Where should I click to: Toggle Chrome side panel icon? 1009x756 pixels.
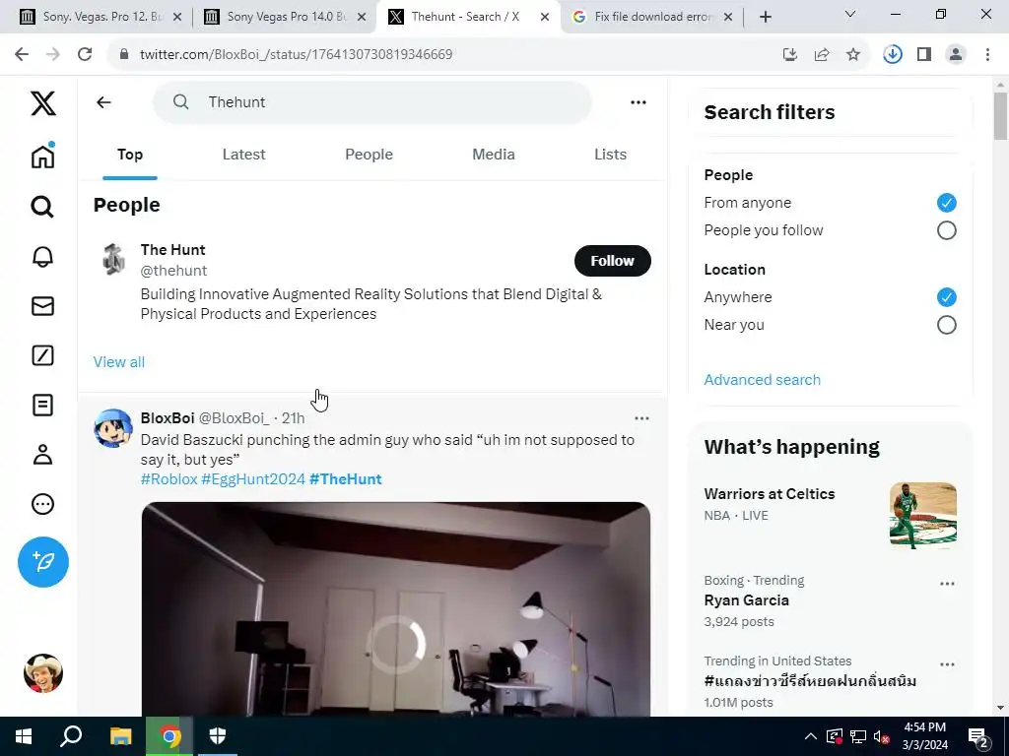click(924, 55)
